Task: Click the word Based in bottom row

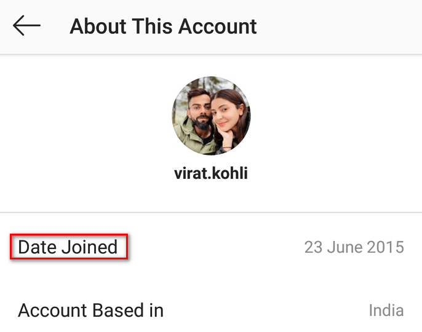Action: [x=118, y=310]
